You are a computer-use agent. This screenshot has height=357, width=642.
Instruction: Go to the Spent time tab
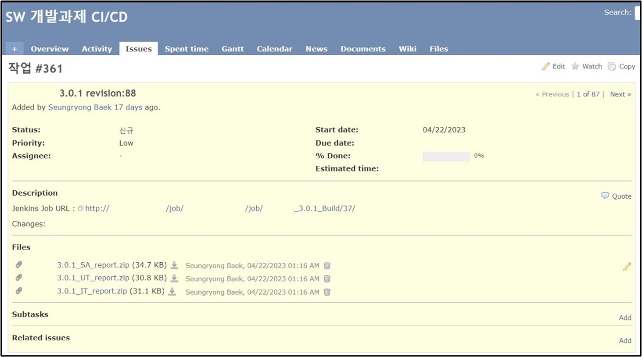(x=186, y=49)
